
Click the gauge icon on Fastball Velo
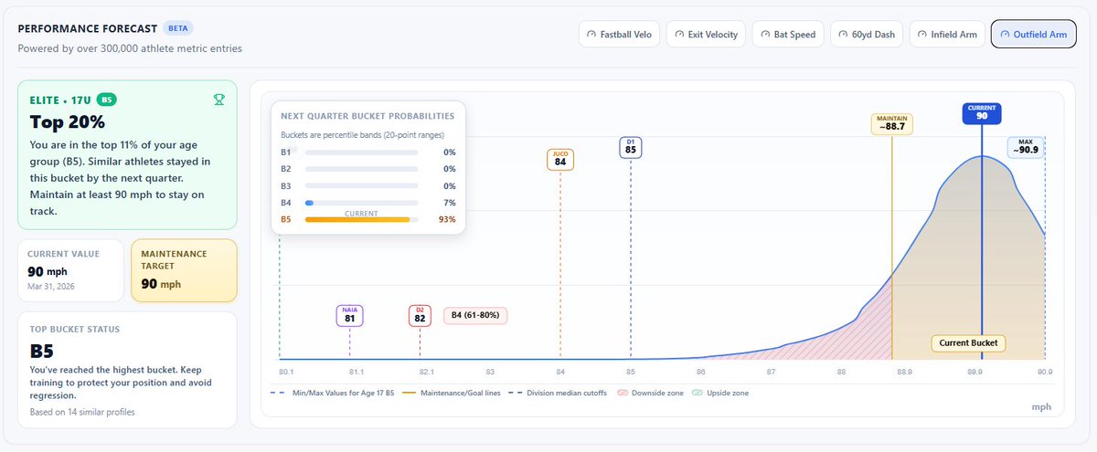tap(591, 35)
